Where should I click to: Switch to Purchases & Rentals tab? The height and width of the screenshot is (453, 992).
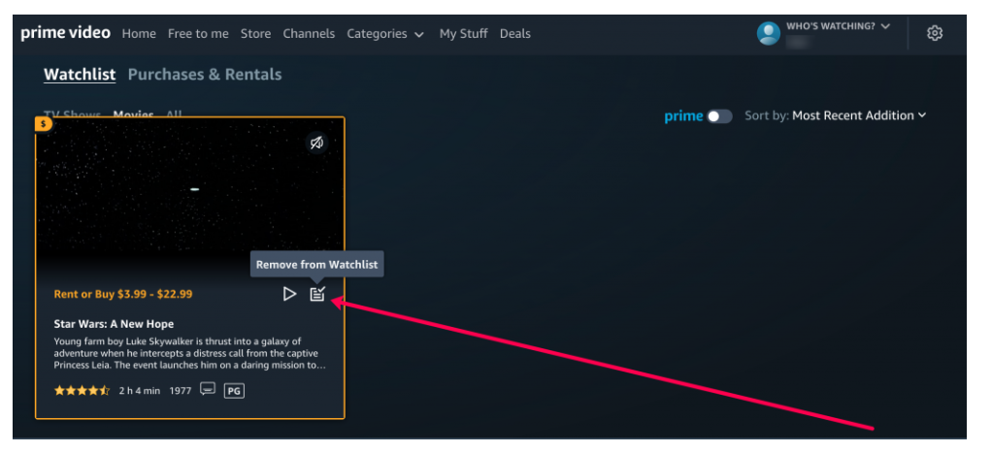click(x=205, y=75)
